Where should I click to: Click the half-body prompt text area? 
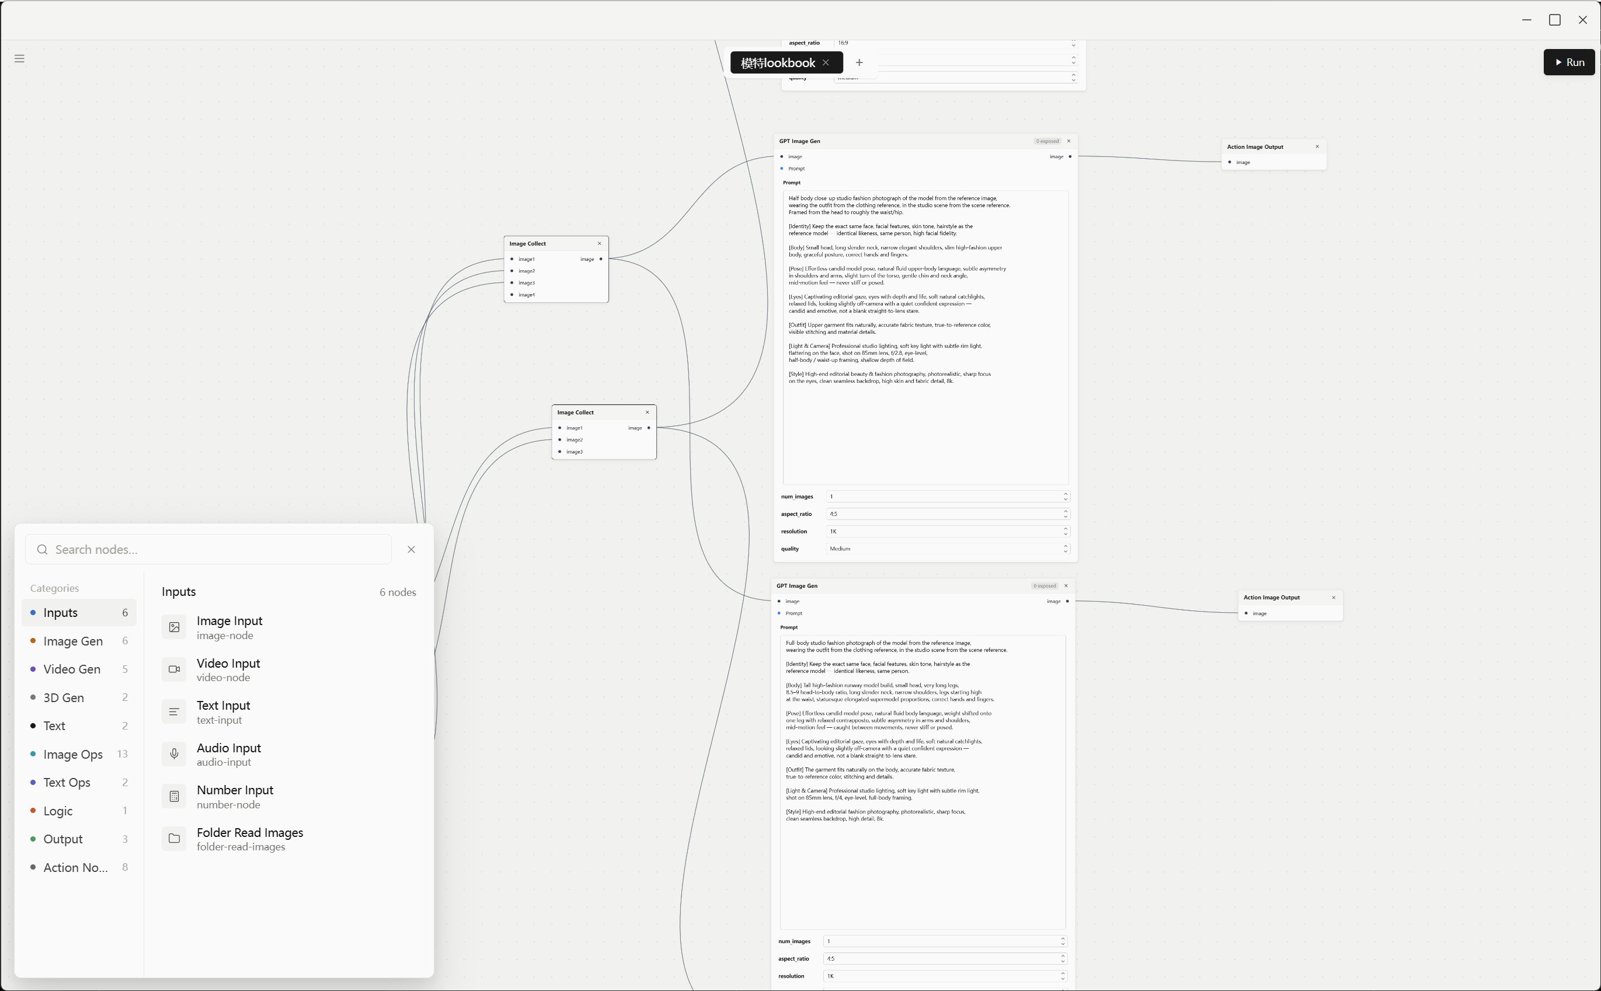925,337
